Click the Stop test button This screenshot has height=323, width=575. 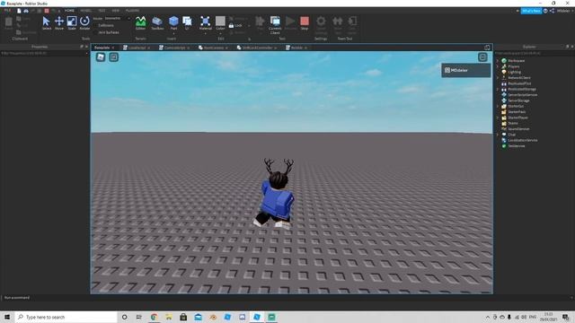305,22
